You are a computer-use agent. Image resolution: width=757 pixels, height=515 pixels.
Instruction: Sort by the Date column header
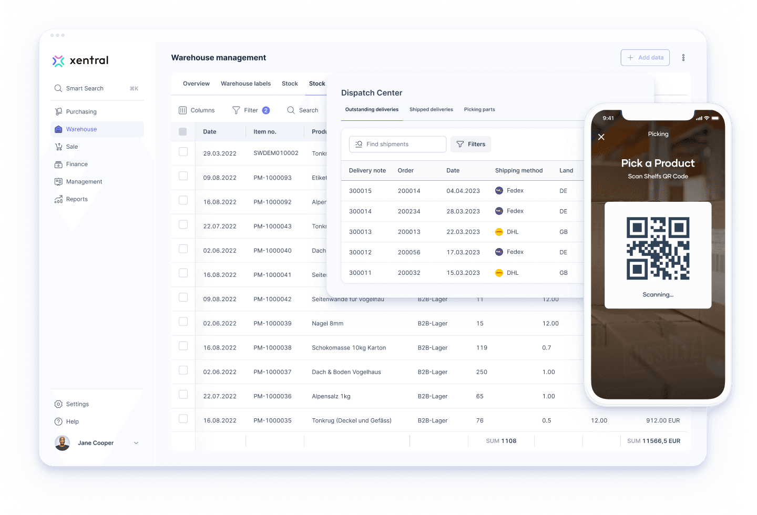tap(210, 132)
